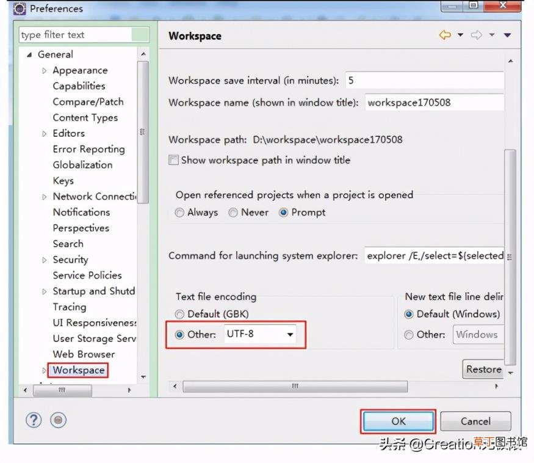
Task: Open the help question mark icon
Action: pyautogui.click(x=34, y=420)
